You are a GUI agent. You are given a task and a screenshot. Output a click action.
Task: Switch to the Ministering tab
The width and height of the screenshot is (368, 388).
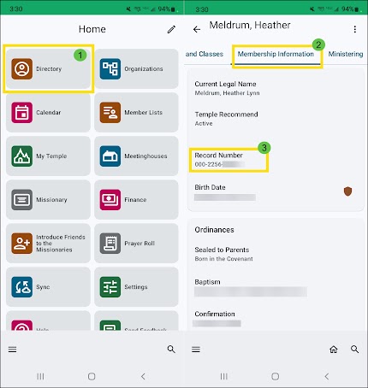click(x=346, y=54)
